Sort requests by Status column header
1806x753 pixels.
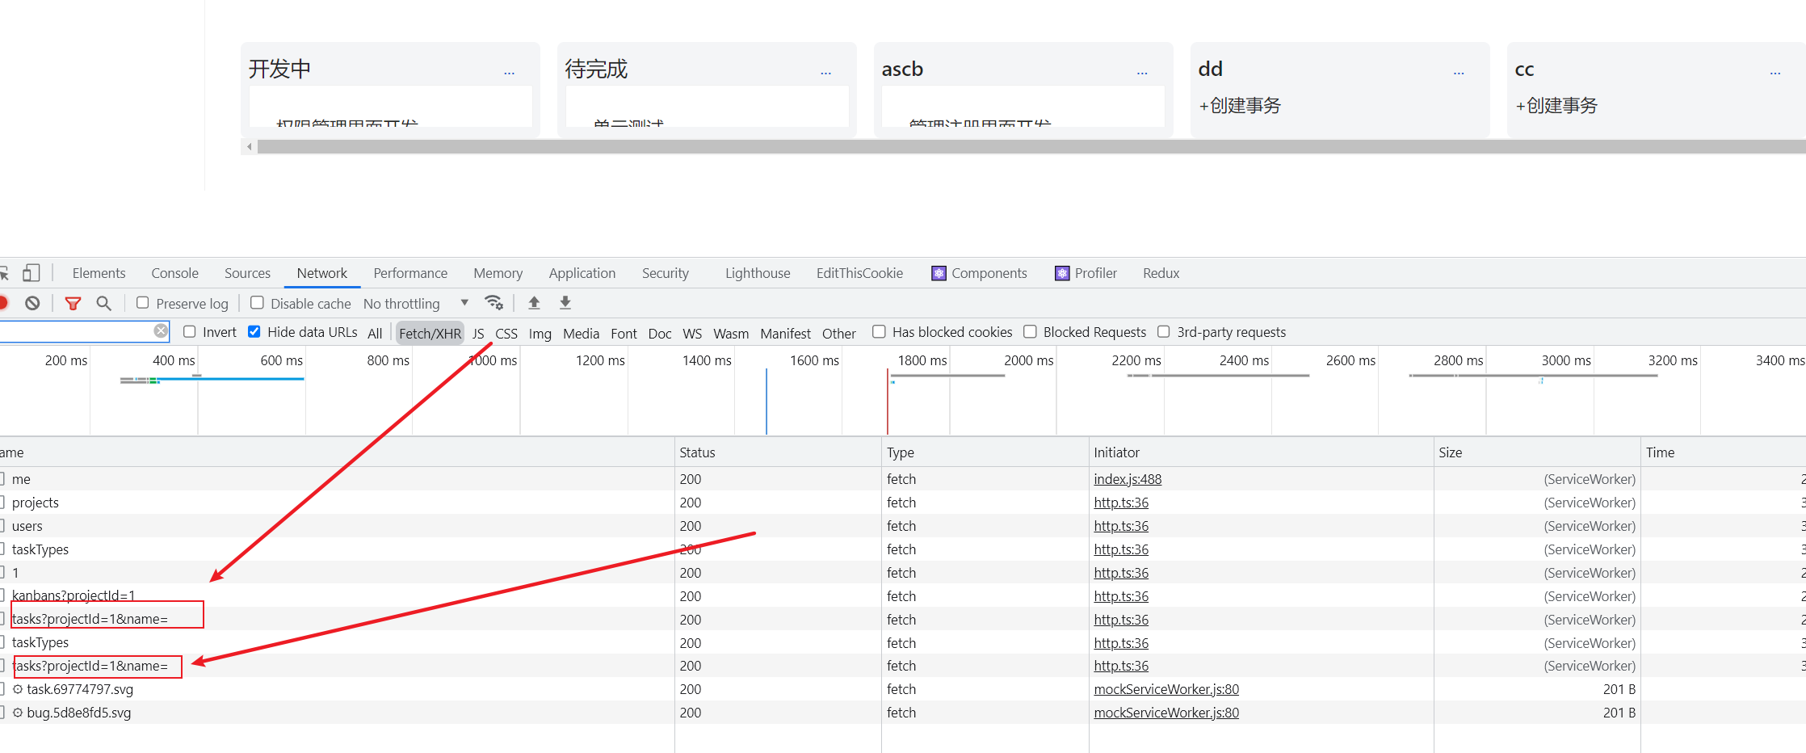coord(778,452)
